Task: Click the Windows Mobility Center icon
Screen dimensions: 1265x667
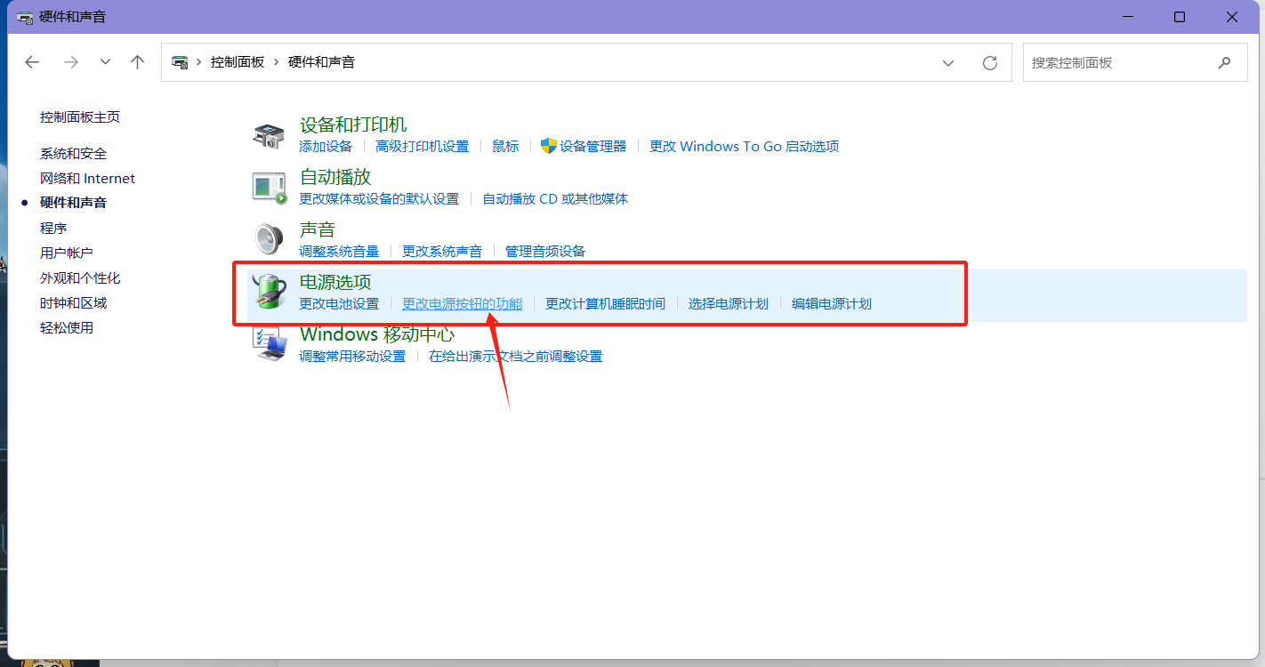Action: [x=269, y=343]
